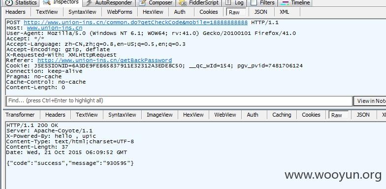Open the FiddlerScript tab

point(199,3)
